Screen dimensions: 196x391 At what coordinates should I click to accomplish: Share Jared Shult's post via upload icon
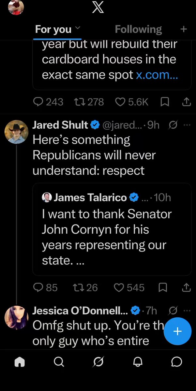pos(186,287)
